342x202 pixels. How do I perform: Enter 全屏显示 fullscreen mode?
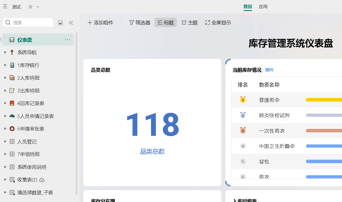pyautogui.click(x=218, y=23)
